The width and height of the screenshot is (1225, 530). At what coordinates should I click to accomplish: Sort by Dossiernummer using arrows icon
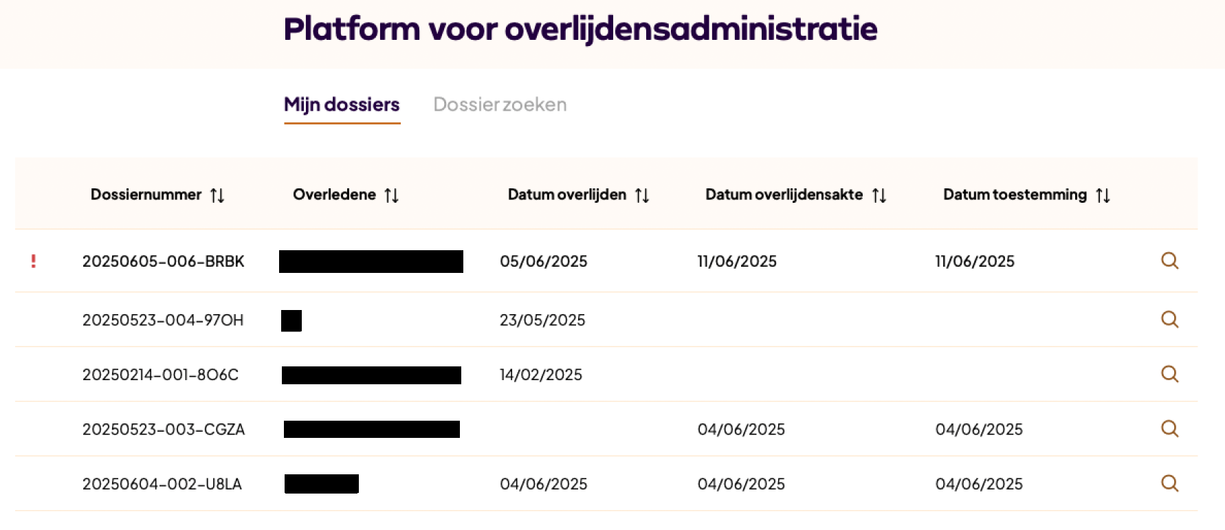point(217,195)
